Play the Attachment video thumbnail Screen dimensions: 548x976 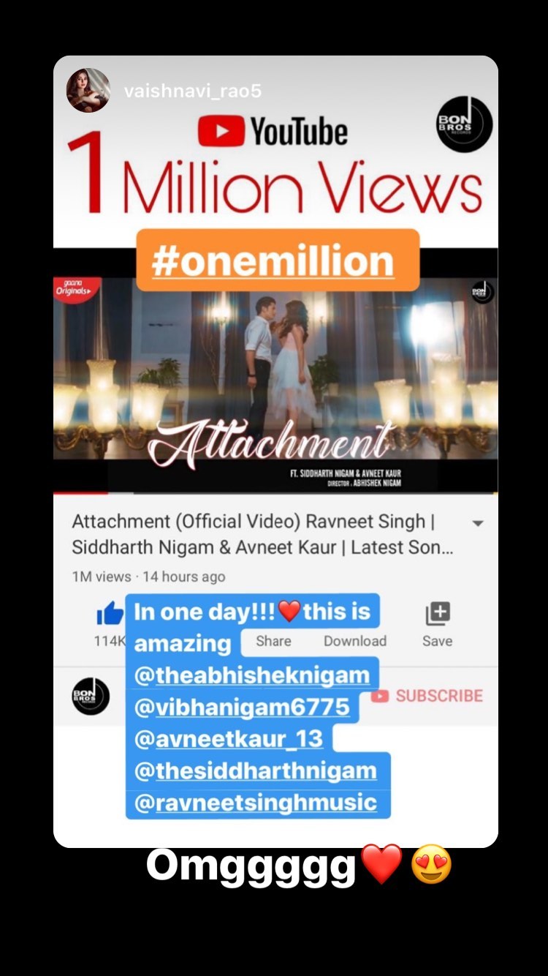point(275,377)
